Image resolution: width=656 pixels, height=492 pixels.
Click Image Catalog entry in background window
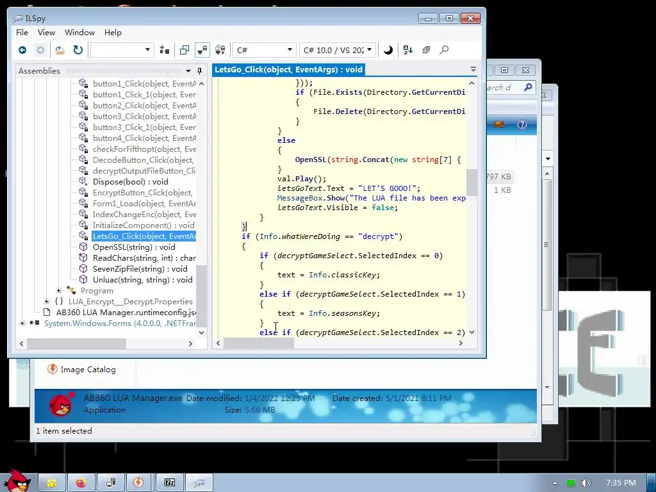(x=81, y=370)
